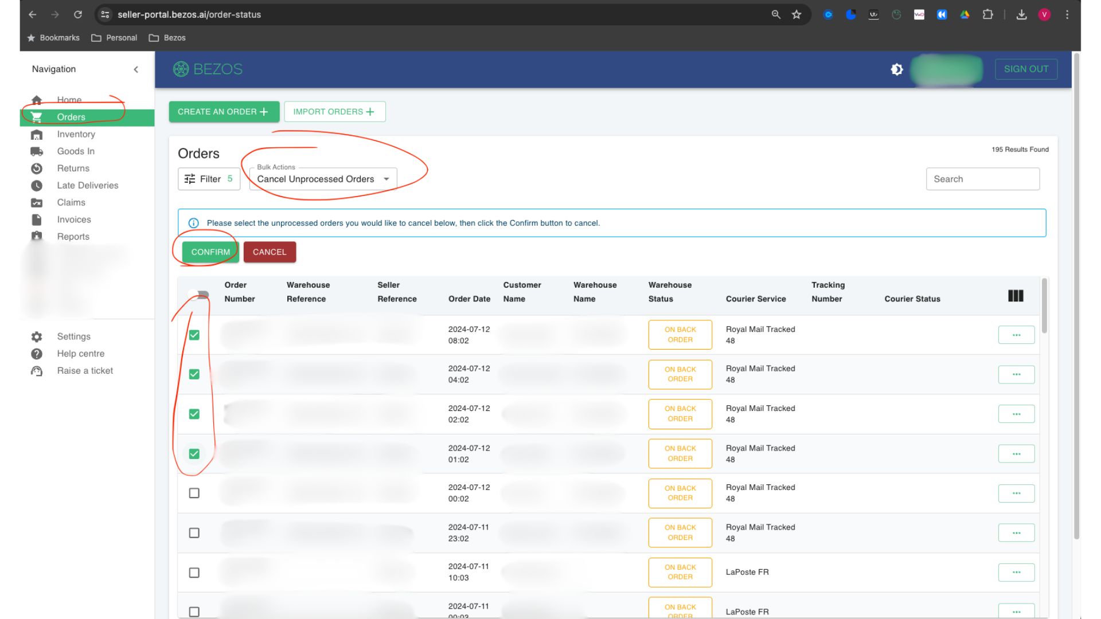Toggle dark mode brightness icon
1101x619 pixels.
(x=897, y=69)
